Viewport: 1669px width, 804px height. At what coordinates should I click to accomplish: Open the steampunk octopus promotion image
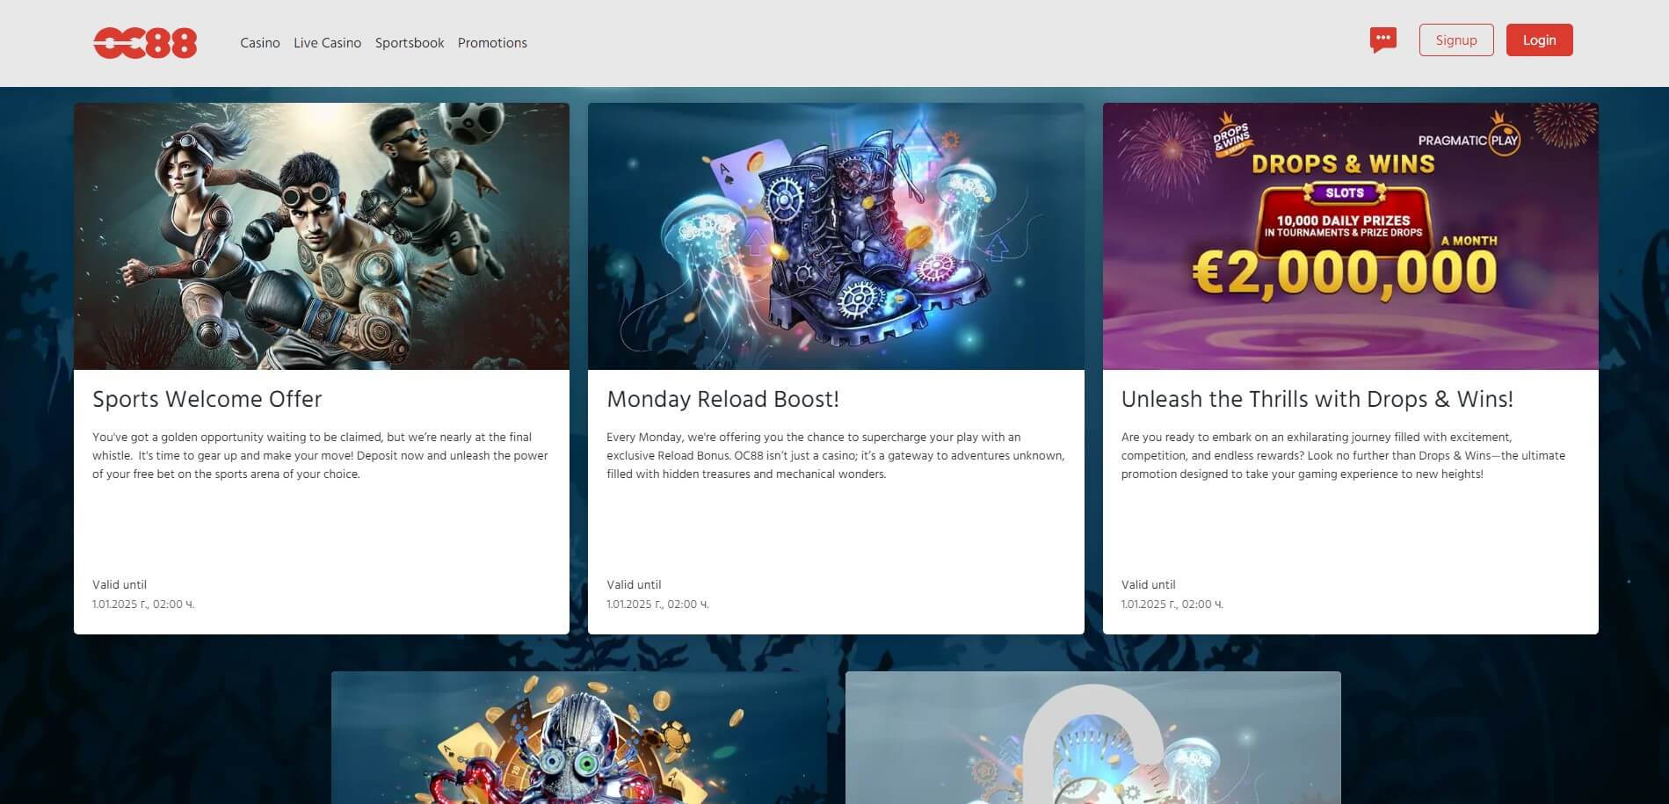coord(579,738)
